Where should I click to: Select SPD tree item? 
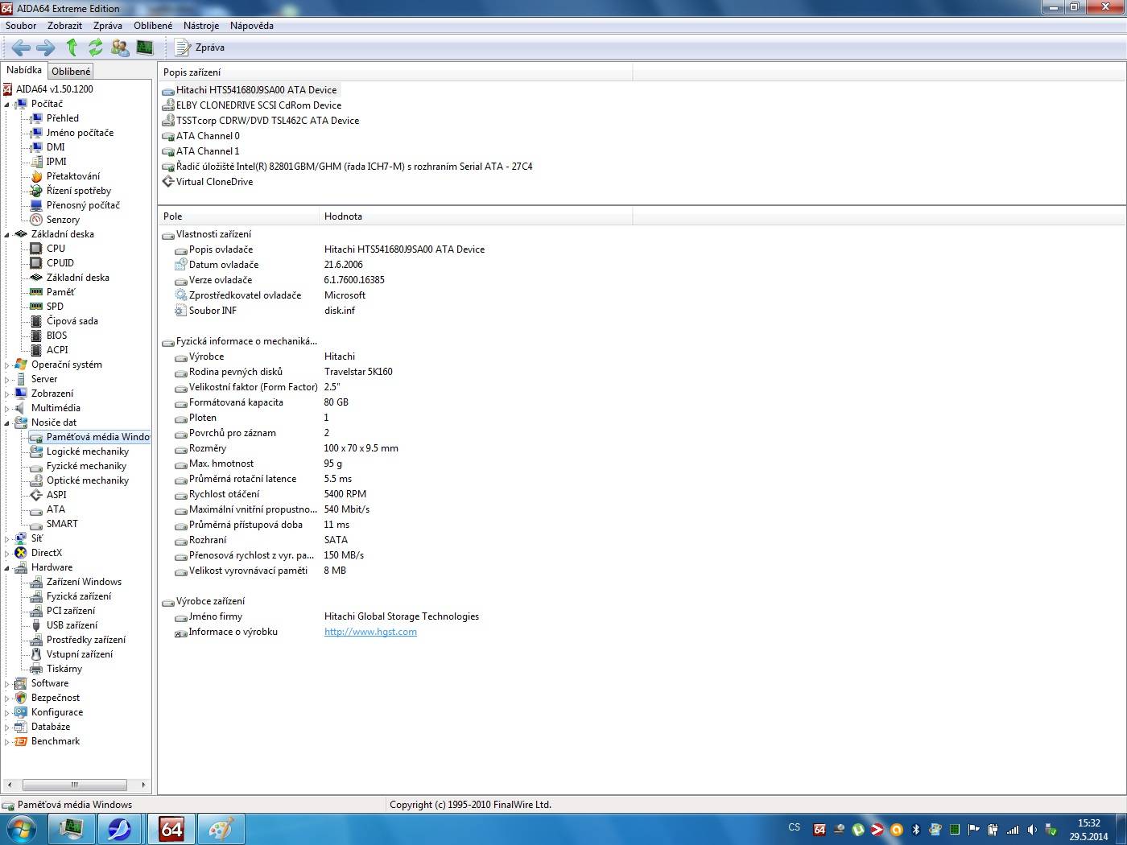tap(55, 307)
